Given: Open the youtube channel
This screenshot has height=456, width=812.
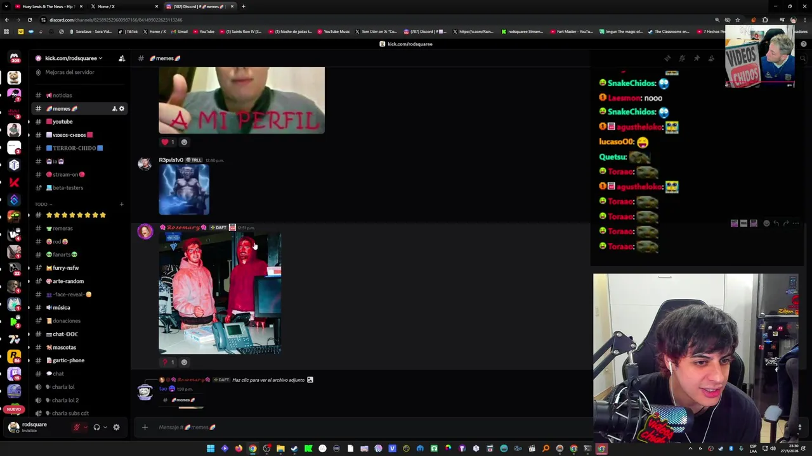Looking at the screenshot, I should [x=62, y=122].
